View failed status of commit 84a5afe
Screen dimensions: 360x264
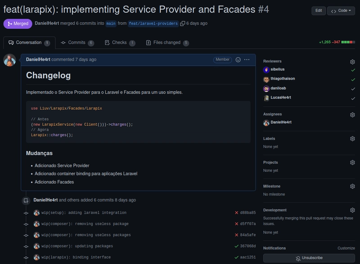click(x=237, y=235)
